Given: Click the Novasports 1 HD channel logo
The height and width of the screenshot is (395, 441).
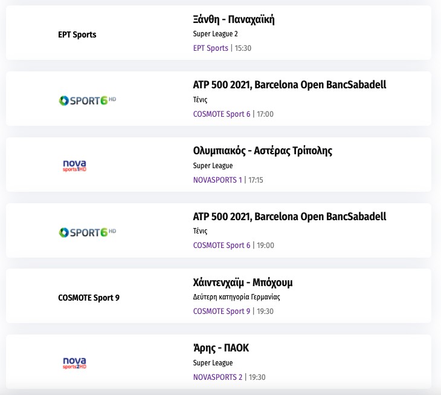Looking at the screenshot, I should (x=75, y=165).
